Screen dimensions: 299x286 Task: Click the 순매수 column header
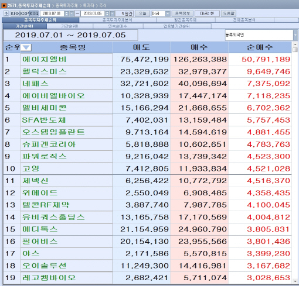pyautogui.click(x=260, y=47)
